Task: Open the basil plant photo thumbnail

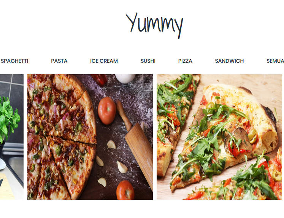Action: point(12,137)
